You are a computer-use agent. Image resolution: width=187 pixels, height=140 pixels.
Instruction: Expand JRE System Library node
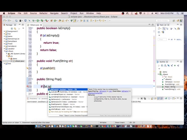7,54
